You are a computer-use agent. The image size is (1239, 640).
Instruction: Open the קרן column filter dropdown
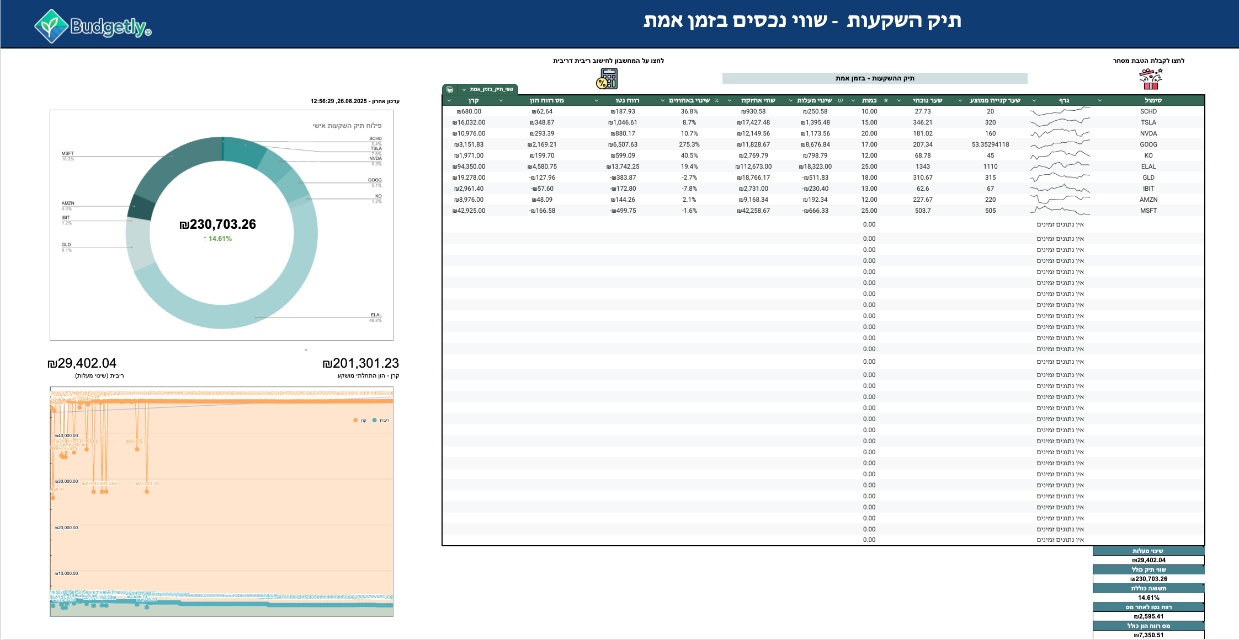449,100
